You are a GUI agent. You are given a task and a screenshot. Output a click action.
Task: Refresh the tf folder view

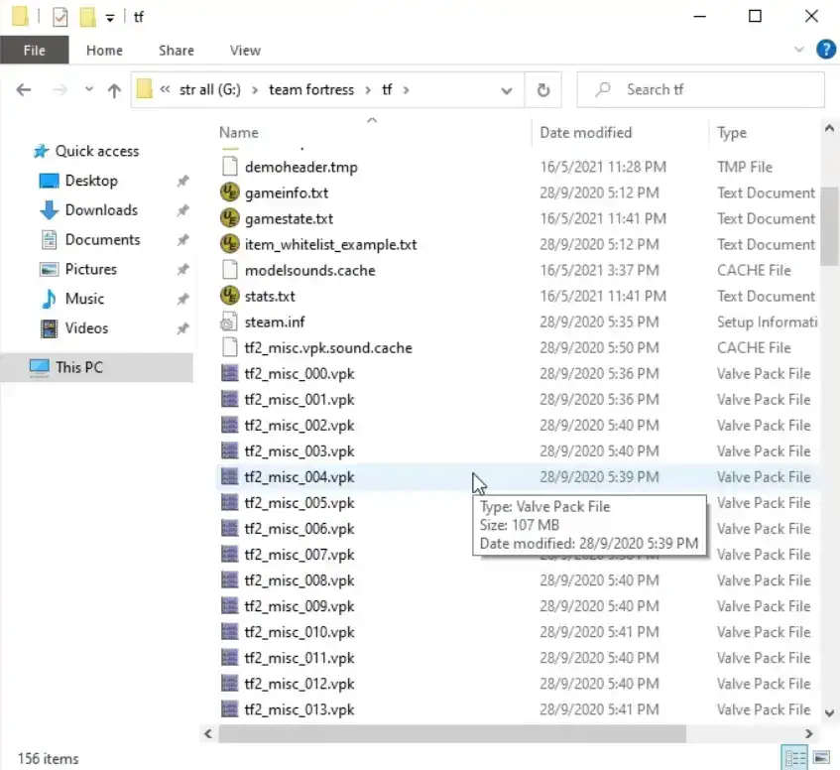[542, 89]
